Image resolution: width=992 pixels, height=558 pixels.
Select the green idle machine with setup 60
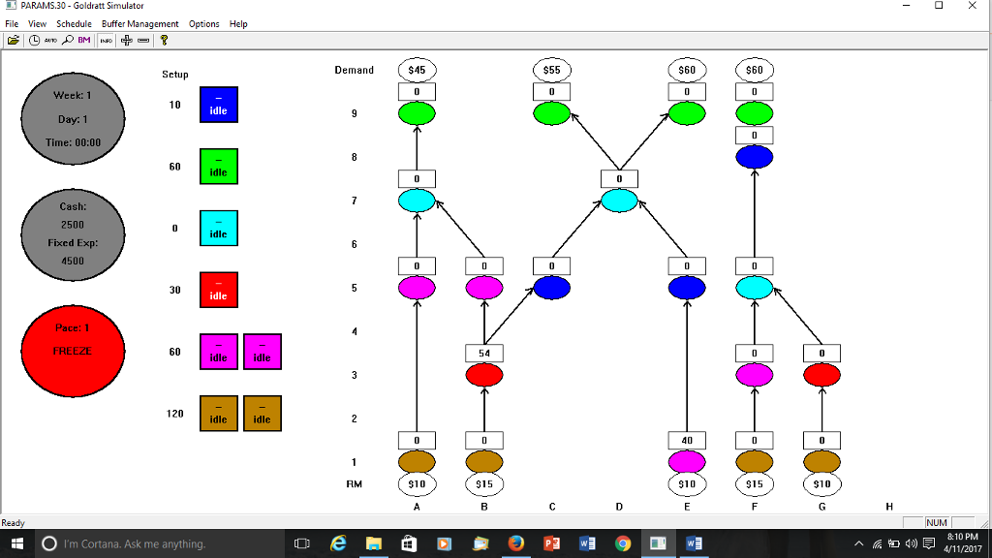point(218,166)
